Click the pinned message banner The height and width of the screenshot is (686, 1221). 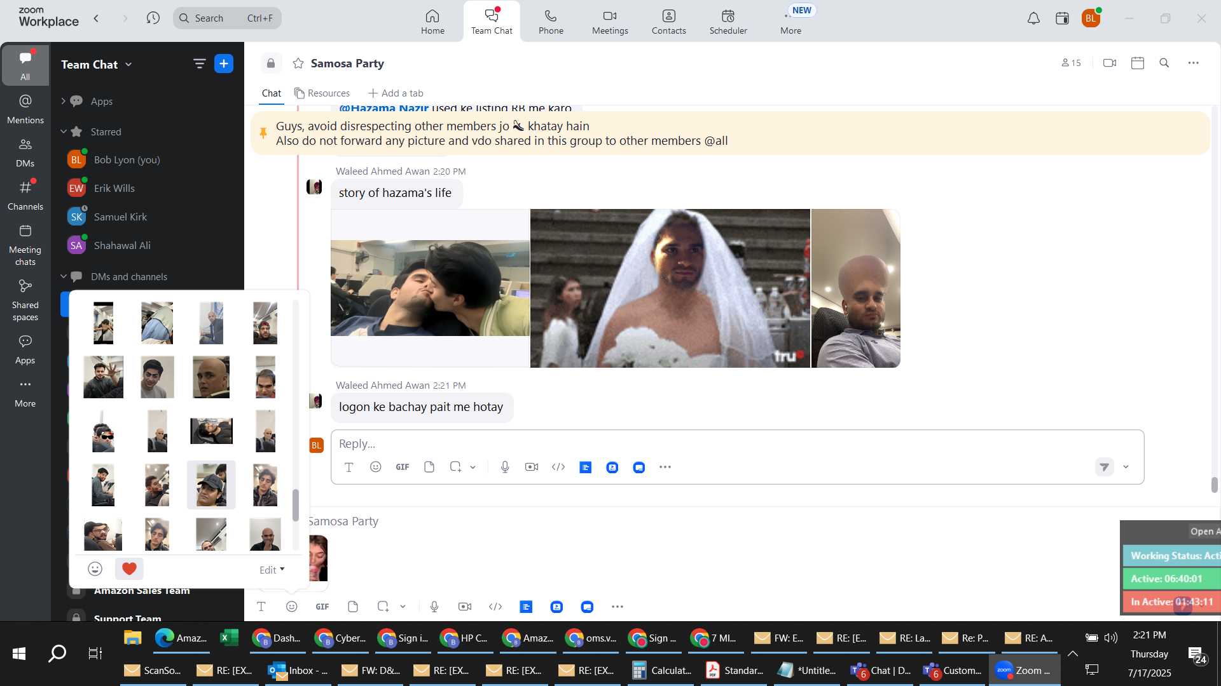pos(730,133)
